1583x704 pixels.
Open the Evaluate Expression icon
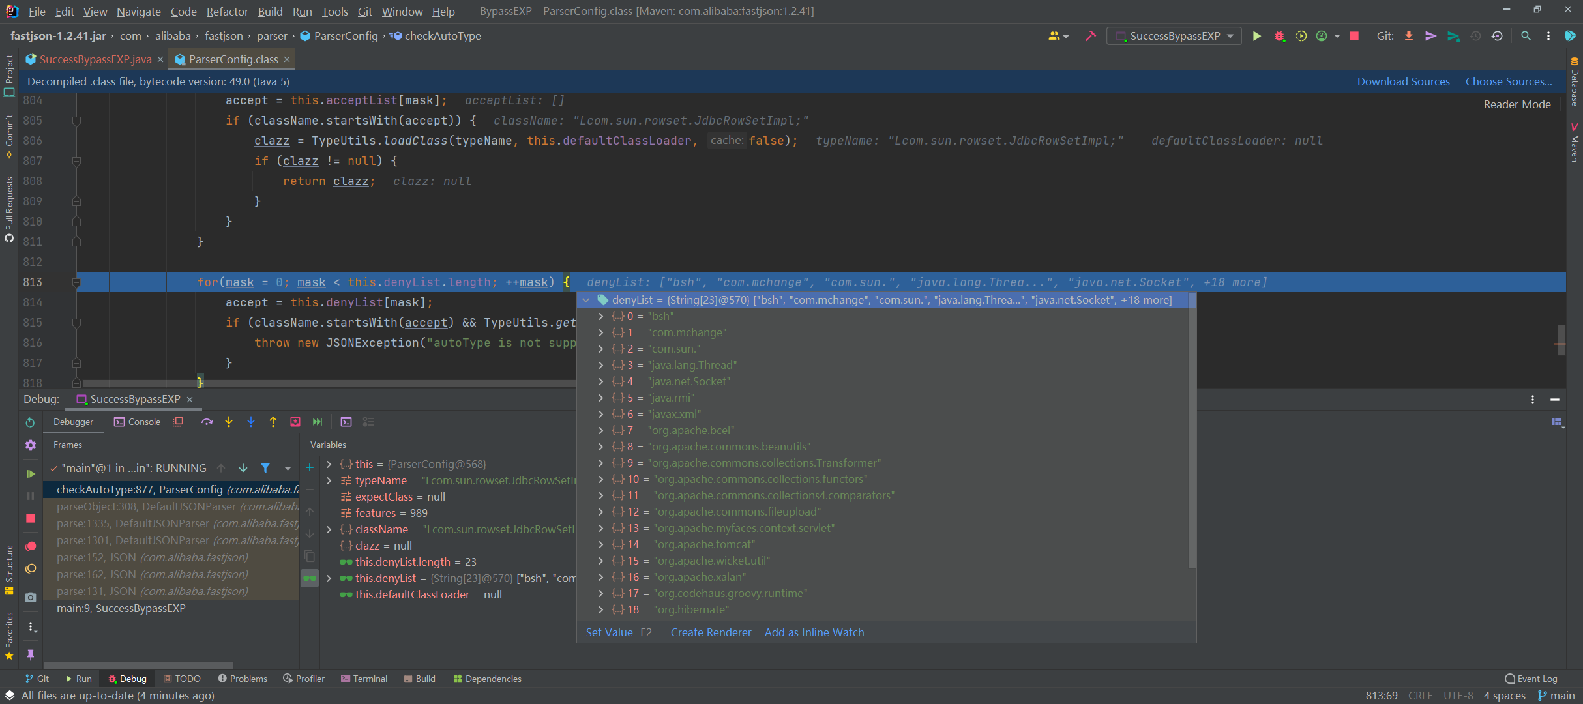(x=346, y=422)
